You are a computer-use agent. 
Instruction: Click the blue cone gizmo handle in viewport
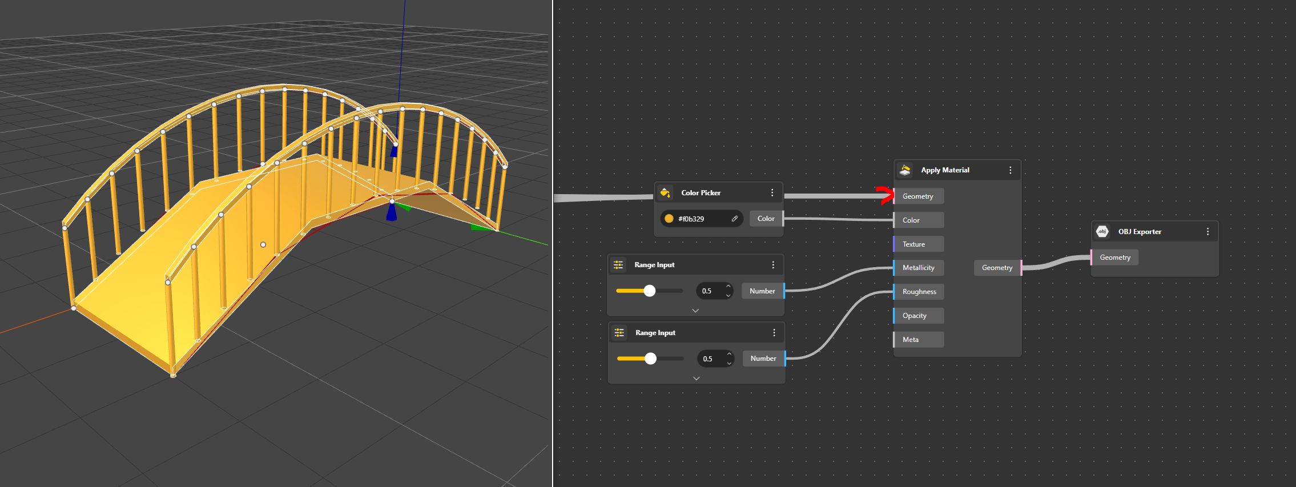392,212
